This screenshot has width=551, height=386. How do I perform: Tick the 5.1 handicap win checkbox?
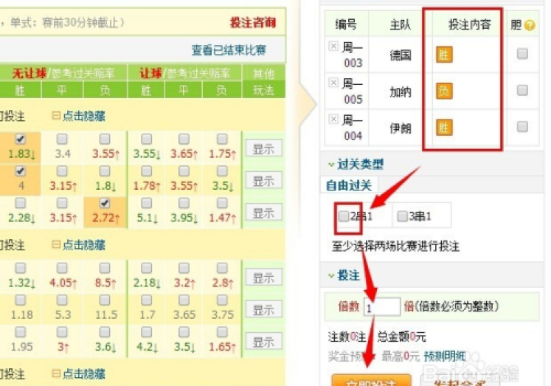tap(147, 203)
